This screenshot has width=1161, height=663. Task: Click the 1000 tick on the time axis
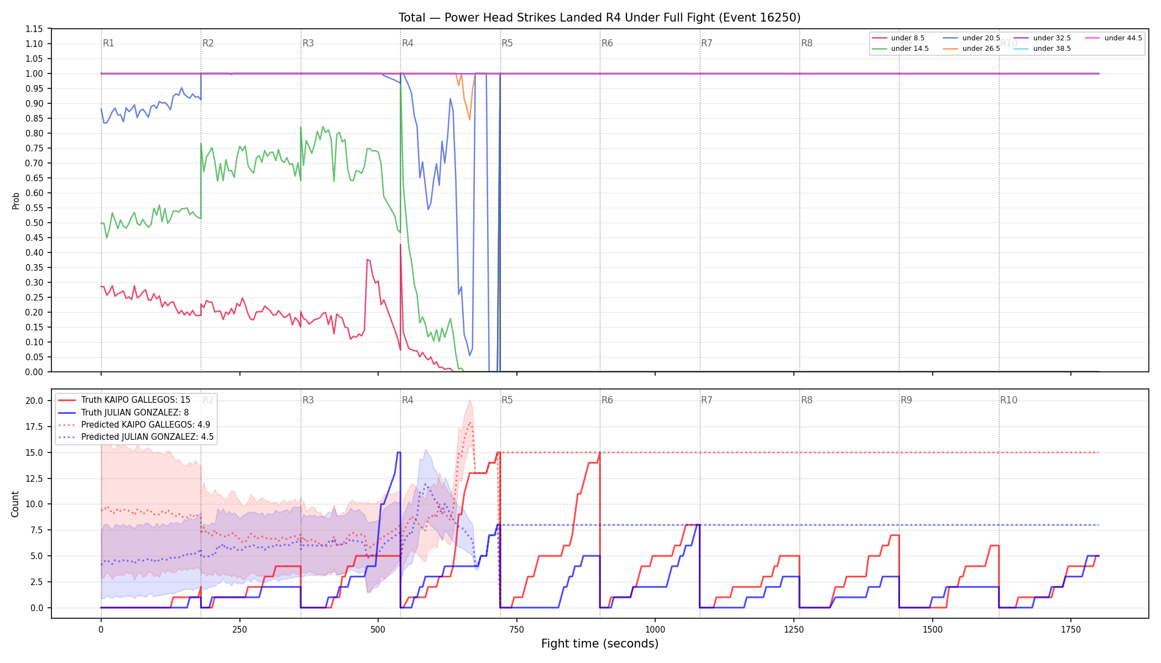coord(655,629)
